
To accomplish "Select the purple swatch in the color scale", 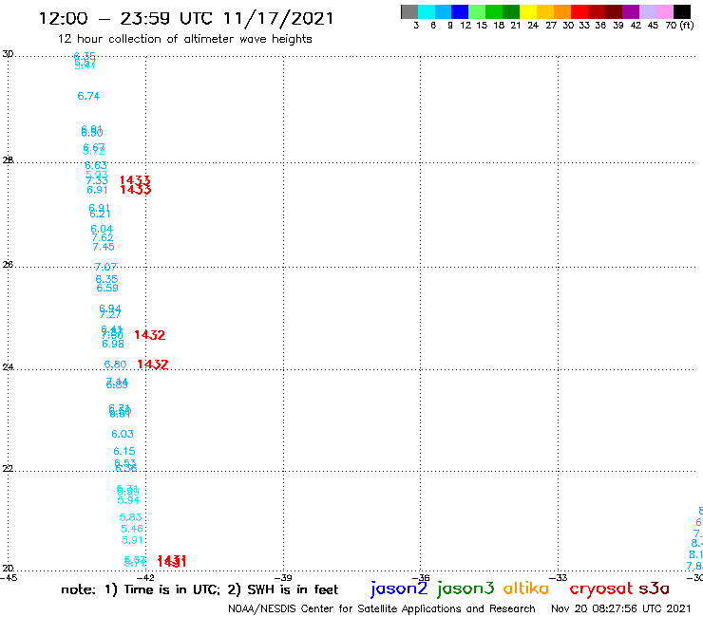I will [631, 12].
